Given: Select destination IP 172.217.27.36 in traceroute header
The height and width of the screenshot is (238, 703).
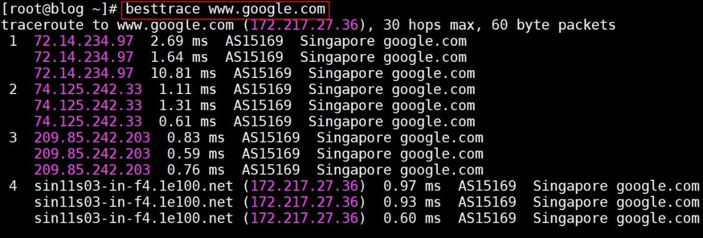Looking at the screenshot, I should (x=305, y=25).
